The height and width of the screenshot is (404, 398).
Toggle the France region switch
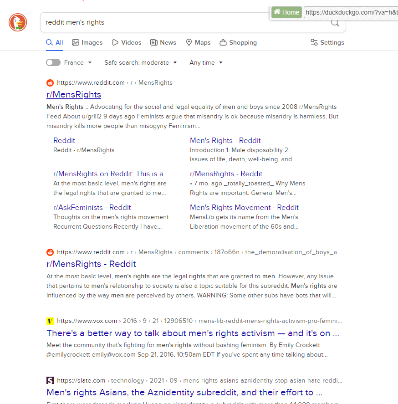click(x=53, y=62)
